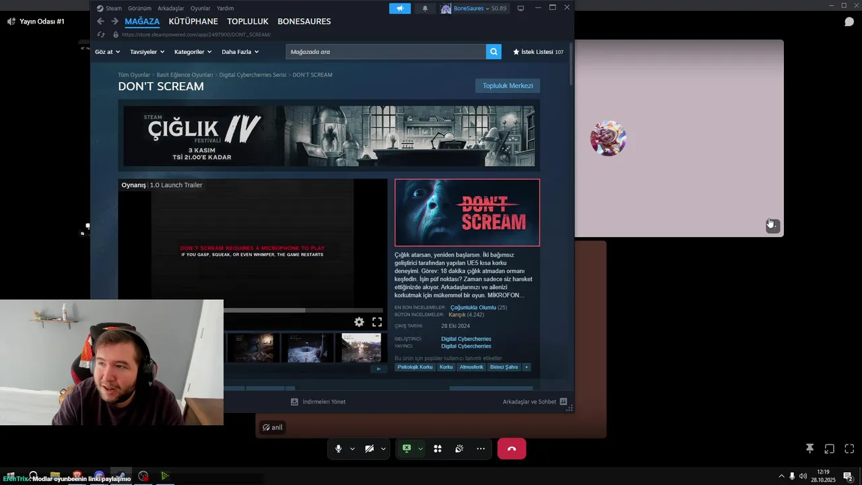Click the Steam announcements megaphone button

(399, 8)
